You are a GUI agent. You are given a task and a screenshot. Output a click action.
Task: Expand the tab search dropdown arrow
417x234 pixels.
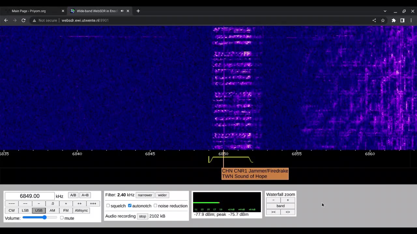tap(385, 11)
